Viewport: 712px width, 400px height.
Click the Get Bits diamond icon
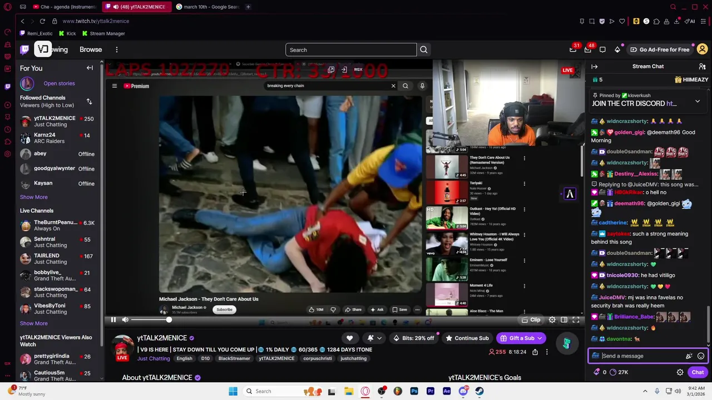617,49
